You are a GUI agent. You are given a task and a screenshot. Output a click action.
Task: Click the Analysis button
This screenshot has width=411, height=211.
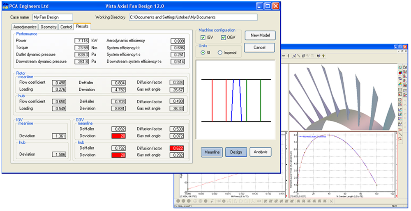pyautogui.click(x=260, y=152)
